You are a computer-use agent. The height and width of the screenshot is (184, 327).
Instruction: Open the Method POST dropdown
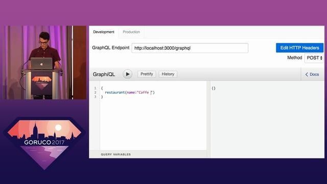[x=314, y=58]
